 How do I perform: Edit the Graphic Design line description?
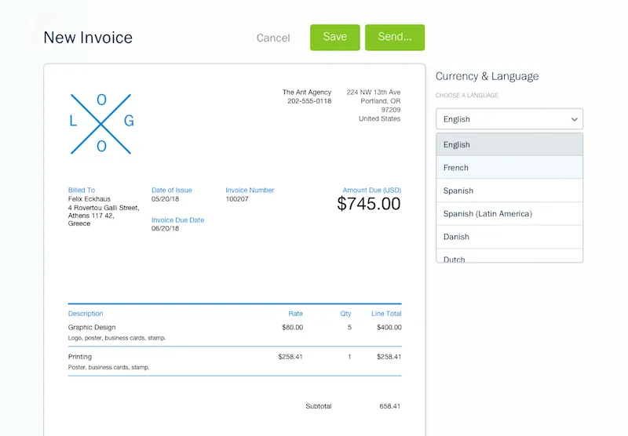tap(92, 327)
